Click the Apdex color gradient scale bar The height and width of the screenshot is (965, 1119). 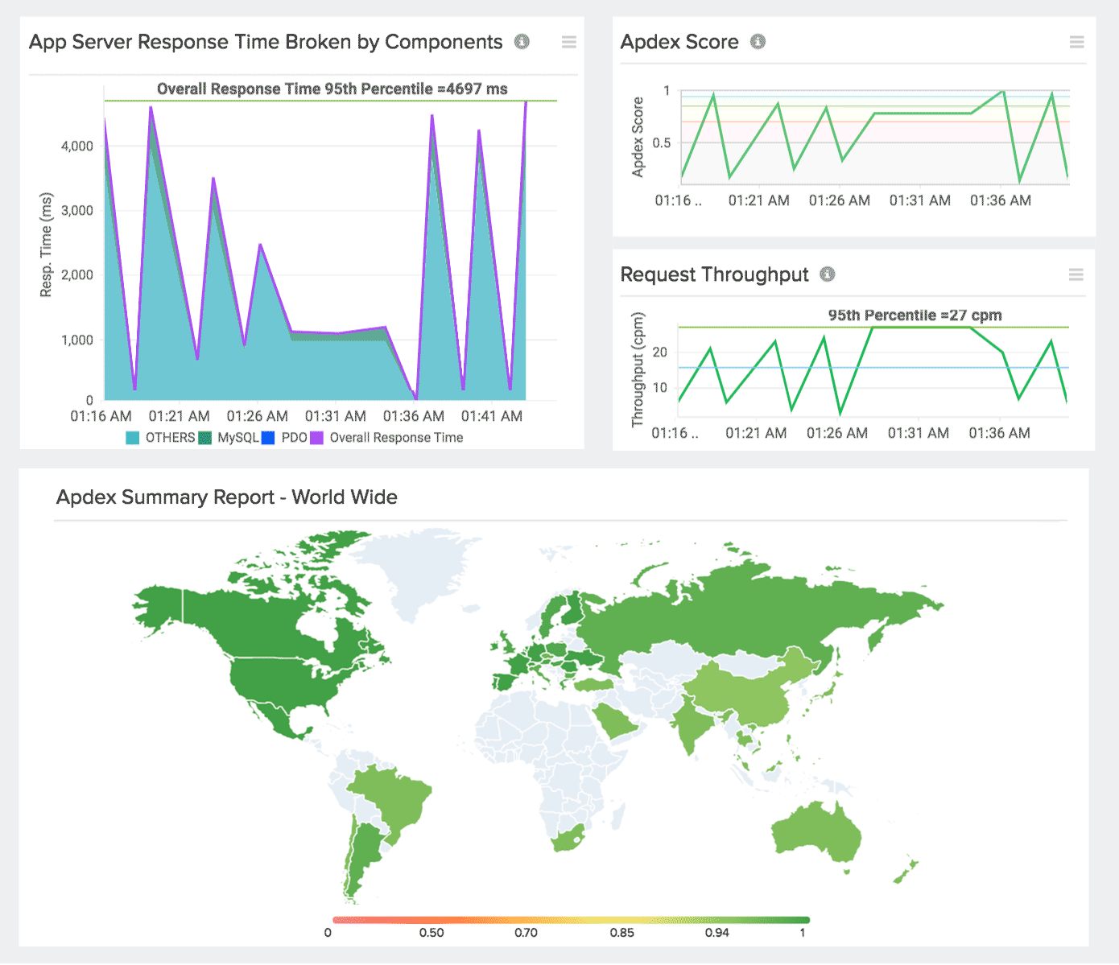pos(571,920)
